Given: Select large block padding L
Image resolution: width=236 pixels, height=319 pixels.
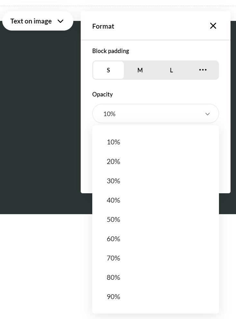Looking at the screenshot, I should pos(171,70).
